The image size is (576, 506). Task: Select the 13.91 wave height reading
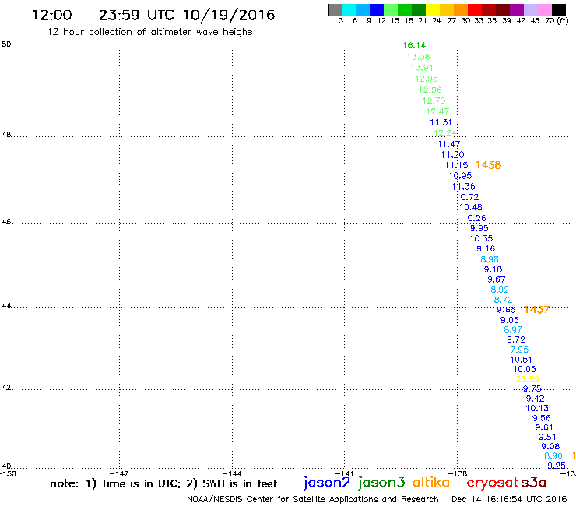click(422, 68)
